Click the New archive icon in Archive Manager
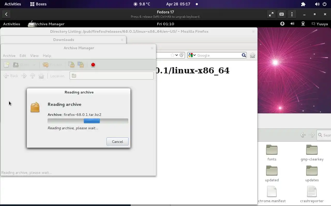The height and width of the screenshot is (206, 331). (6, 65)
